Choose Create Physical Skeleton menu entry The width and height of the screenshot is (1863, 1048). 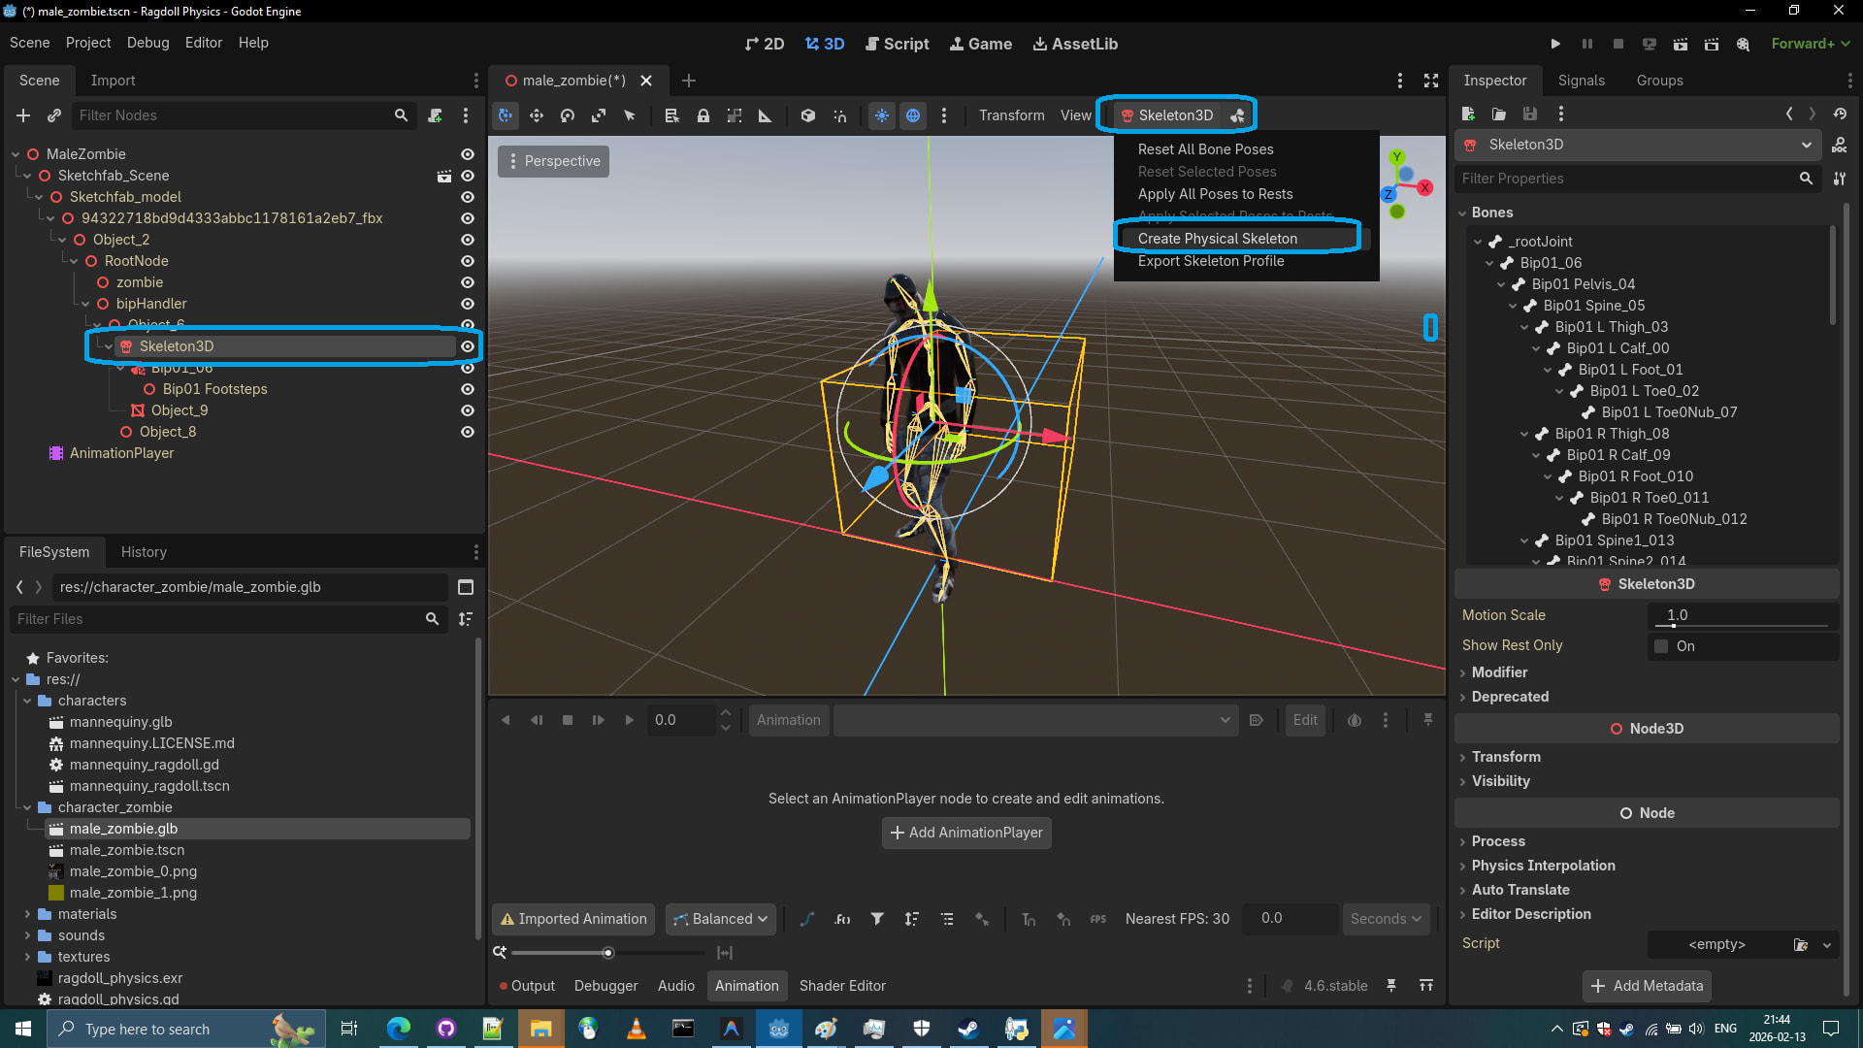point(1217,239)
